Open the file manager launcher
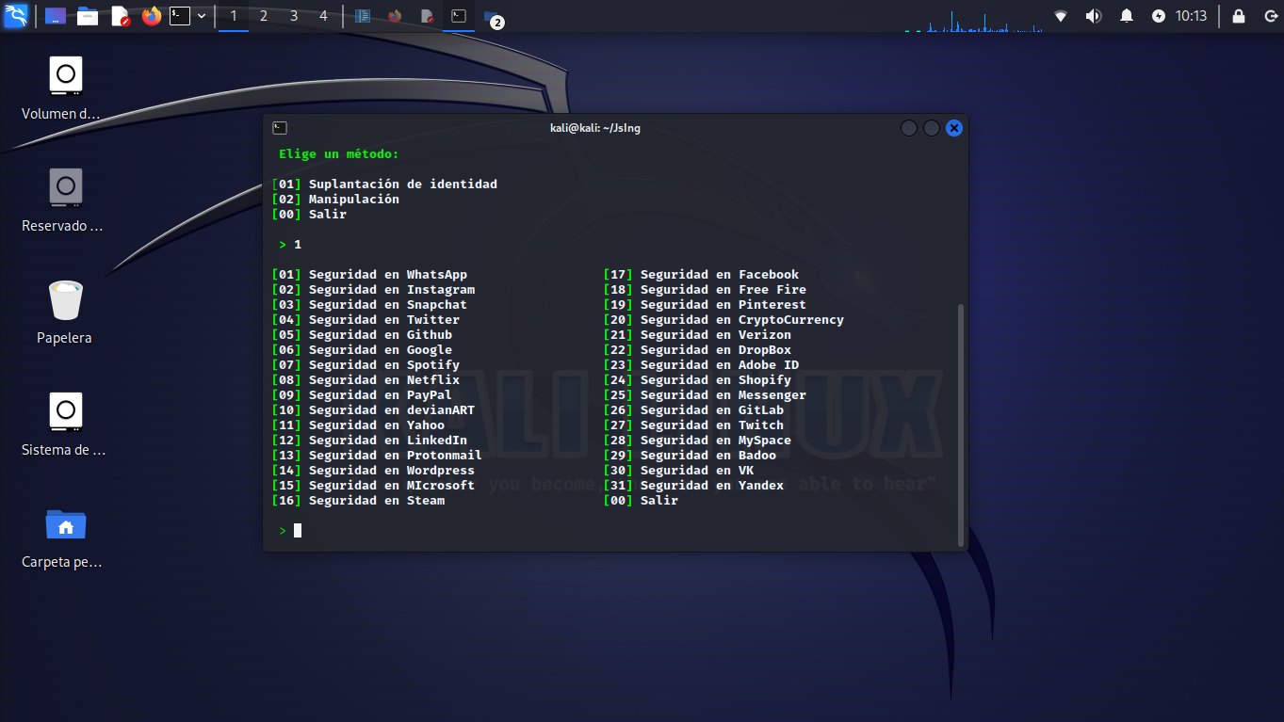 pos(88,16)
